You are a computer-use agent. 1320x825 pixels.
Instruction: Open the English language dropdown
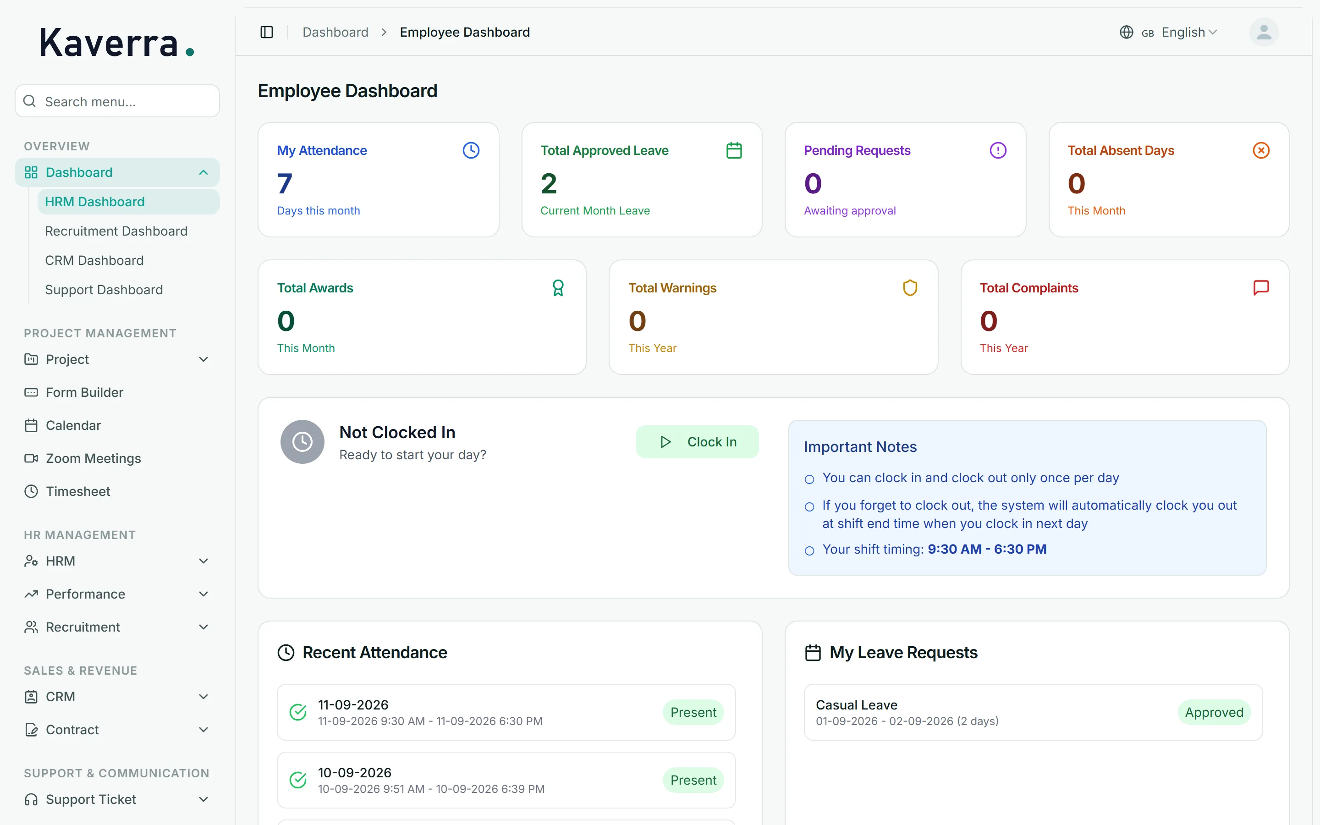(1168, 32)
